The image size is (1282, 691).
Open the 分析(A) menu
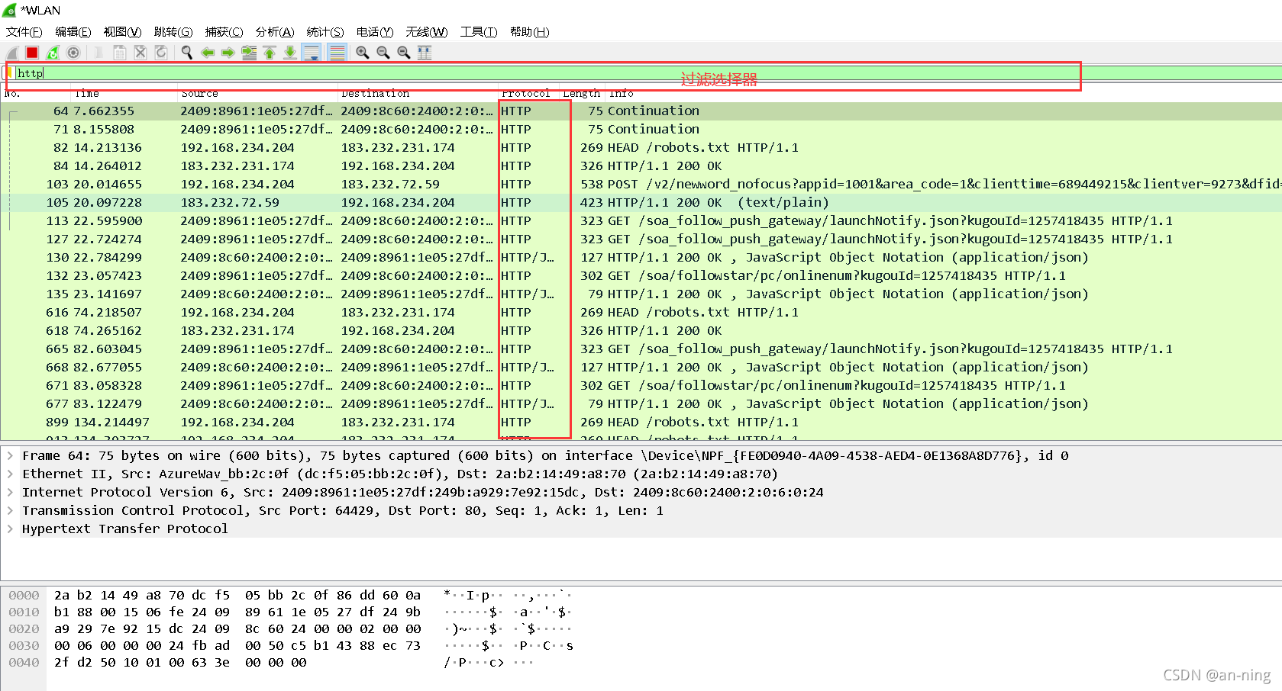click(x=275, y=32)
